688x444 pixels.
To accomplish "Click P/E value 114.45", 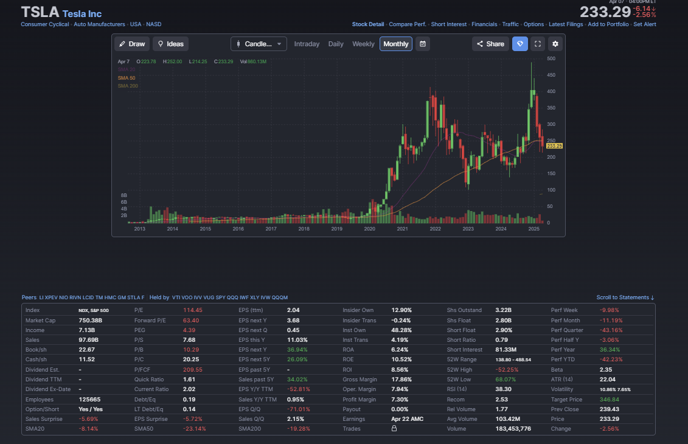I will pos(193,310).
